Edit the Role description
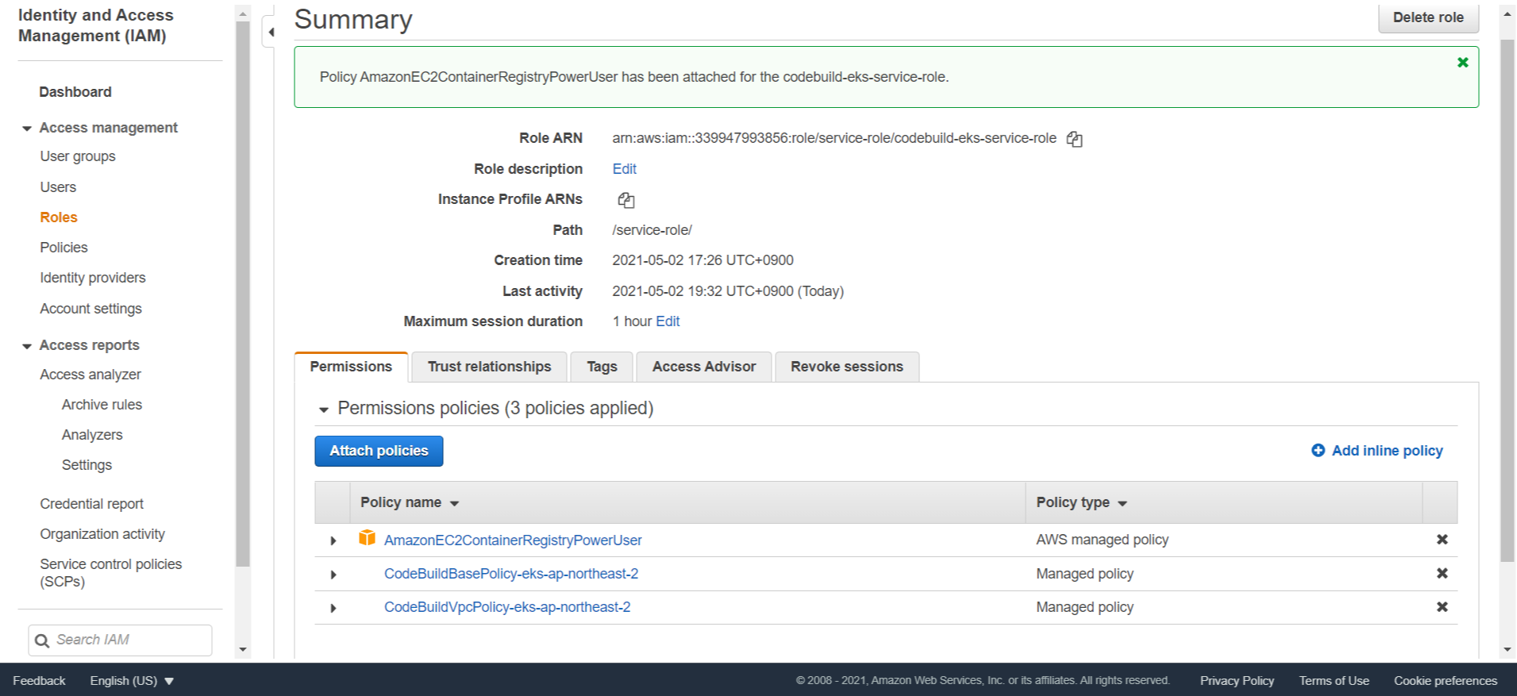This screenshot has height=696, width=1517. pos(624,169)
